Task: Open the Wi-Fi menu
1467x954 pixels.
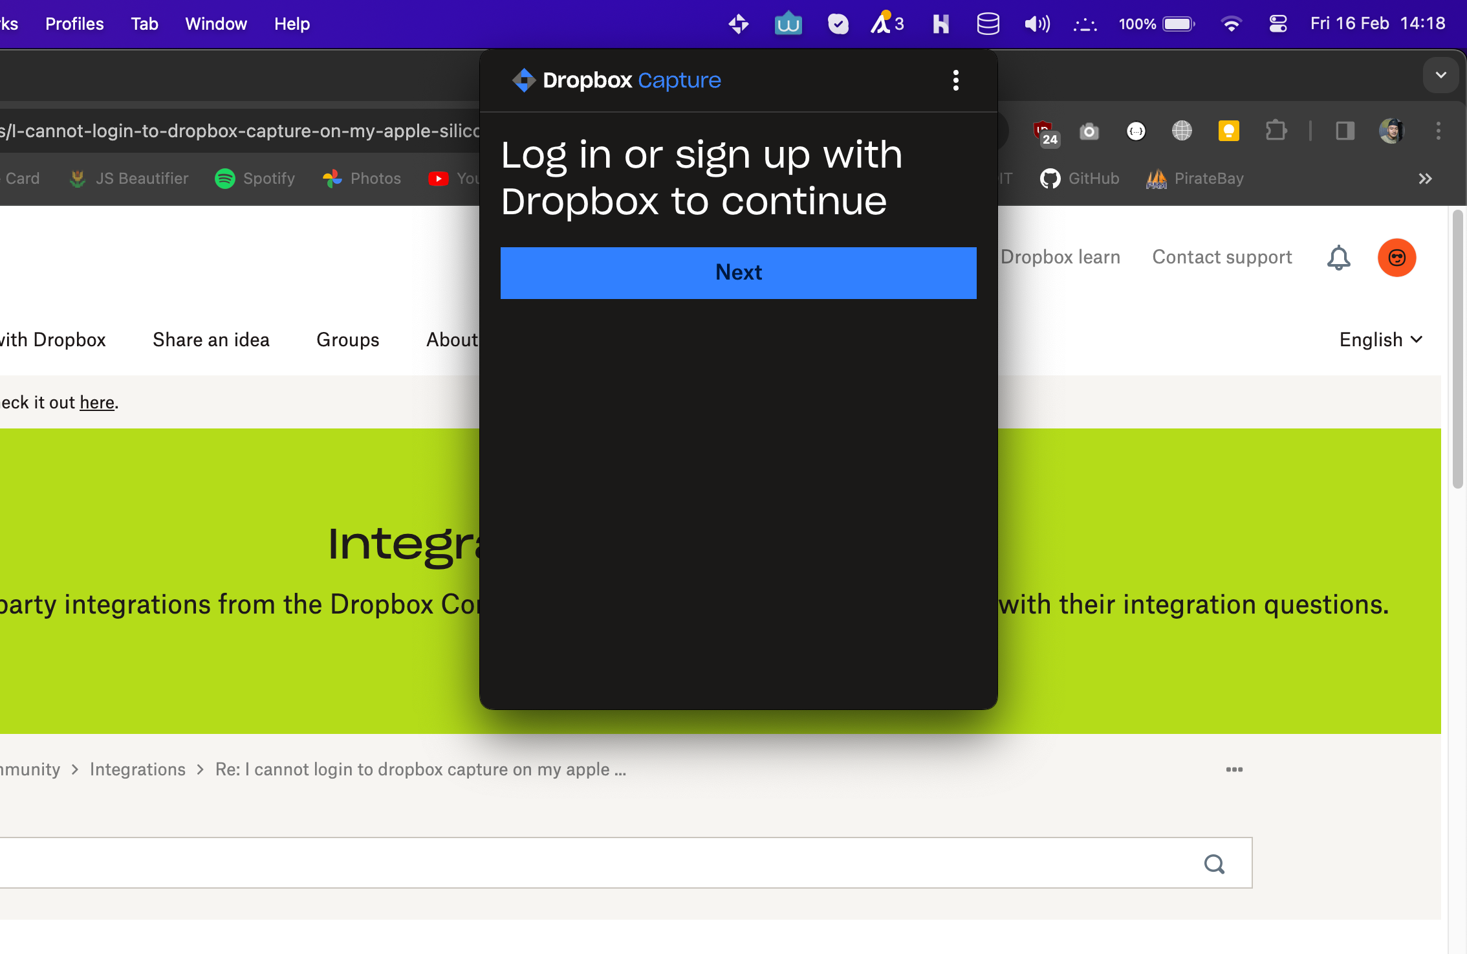Action: [1231, 24]
